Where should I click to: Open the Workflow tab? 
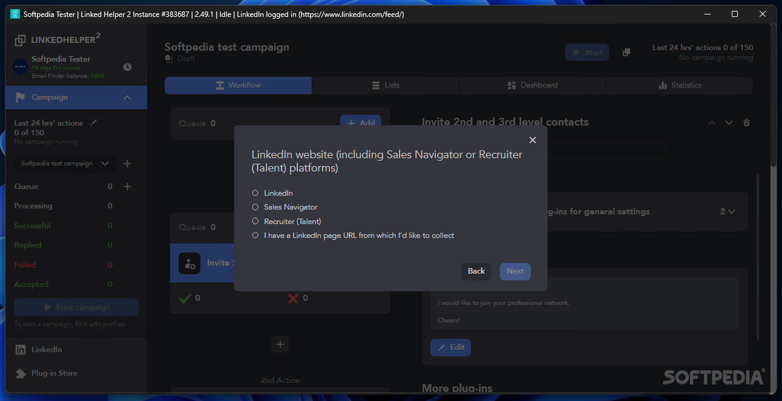point(238,85)
